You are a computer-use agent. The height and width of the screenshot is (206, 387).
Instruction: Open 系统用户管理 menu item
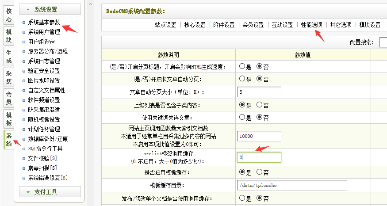[43, 32]
